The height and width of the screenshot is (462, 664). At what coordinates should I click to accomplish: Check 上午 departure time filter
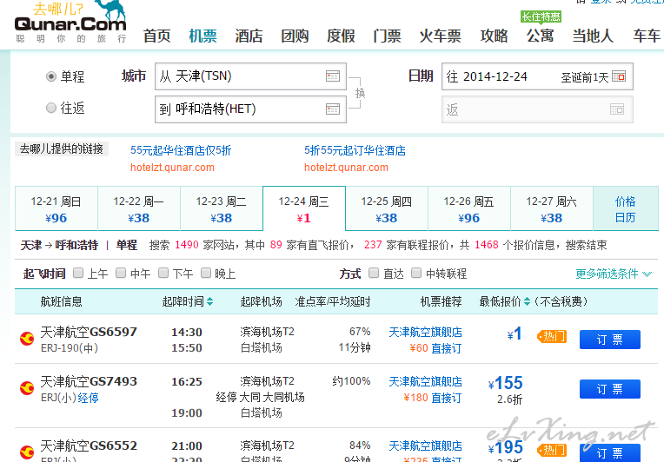point(78,273)
